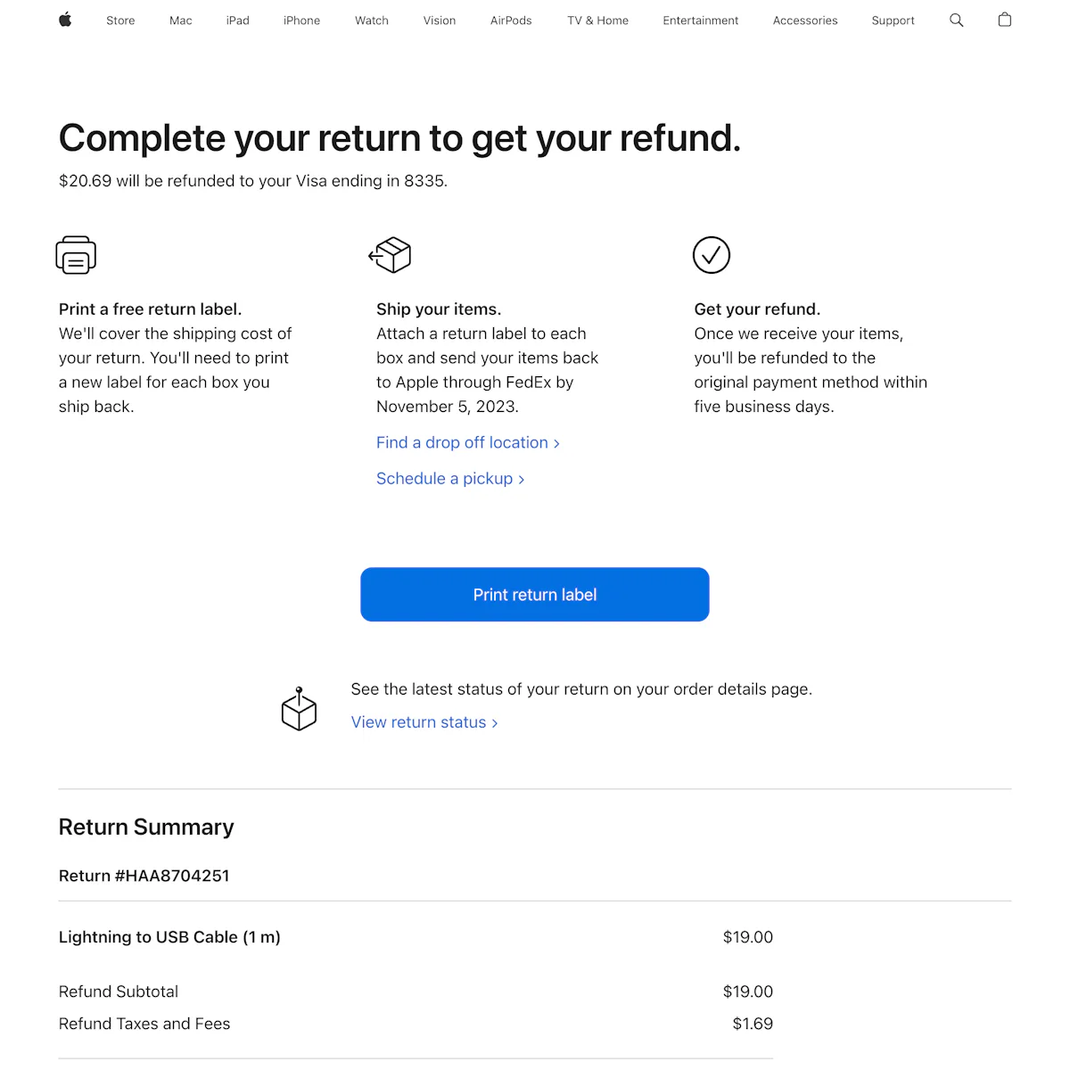1070x1070 pixels.
Task: Open the iPhone menu item
Action: 301,20
